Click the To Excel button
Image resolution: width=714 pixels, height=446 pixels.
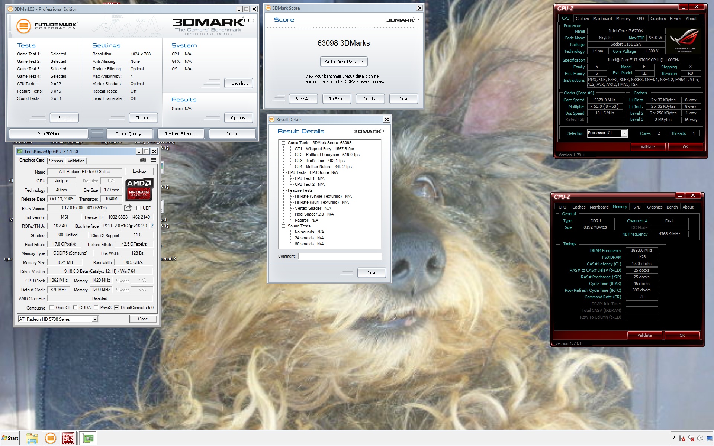click(337, 99)
